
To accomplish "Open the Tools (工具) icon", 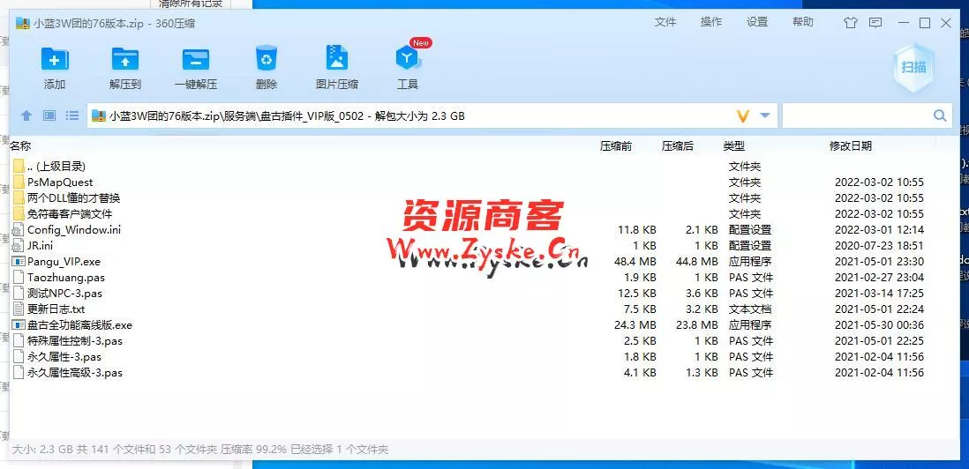I will click(407, 60).
